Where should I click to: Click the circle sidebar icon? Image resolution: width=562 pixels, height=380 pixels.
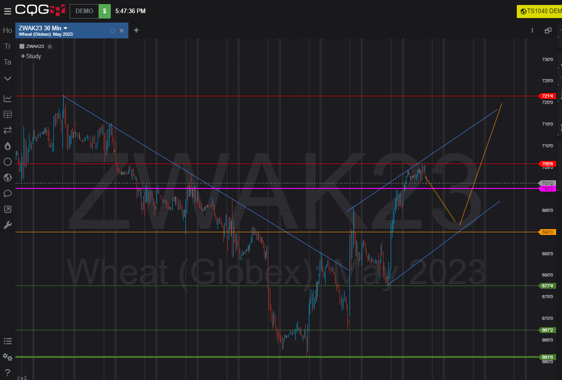click(x=8, y=162)
